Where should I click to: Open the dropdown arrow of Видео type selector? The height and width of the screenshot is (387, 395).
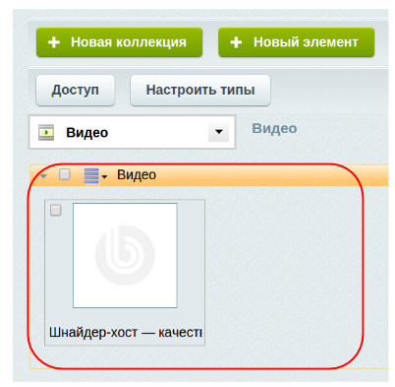pos(218,132)
